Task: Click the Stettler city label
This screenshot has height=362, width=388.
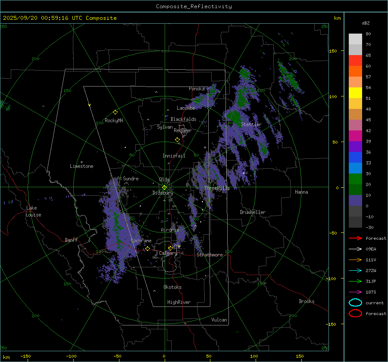Action: pyautogui.click(x=251, y=124)
